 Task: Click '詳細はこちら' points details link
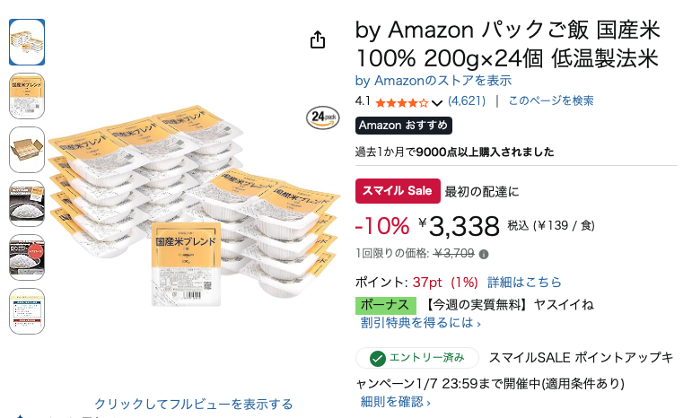[x=524, y=283]
